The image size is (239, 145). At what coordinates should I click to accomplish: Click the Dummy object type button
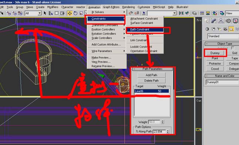point(215,53)
